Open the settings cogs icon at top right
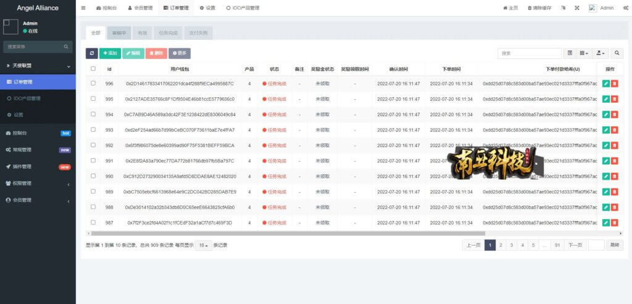 [626, 8]
